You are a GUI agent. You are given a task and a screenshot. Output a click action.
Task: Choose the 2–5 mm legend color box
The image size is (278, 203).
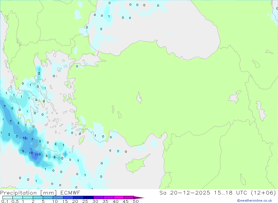pyautogui.click(x=38, y=197)
